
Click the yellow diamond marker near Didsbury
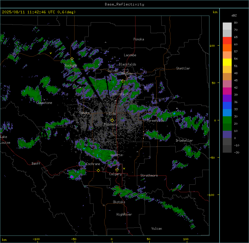coord(112,120)
